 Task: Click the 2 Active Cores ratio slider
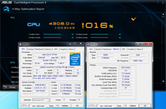click(x=104, y=34)
